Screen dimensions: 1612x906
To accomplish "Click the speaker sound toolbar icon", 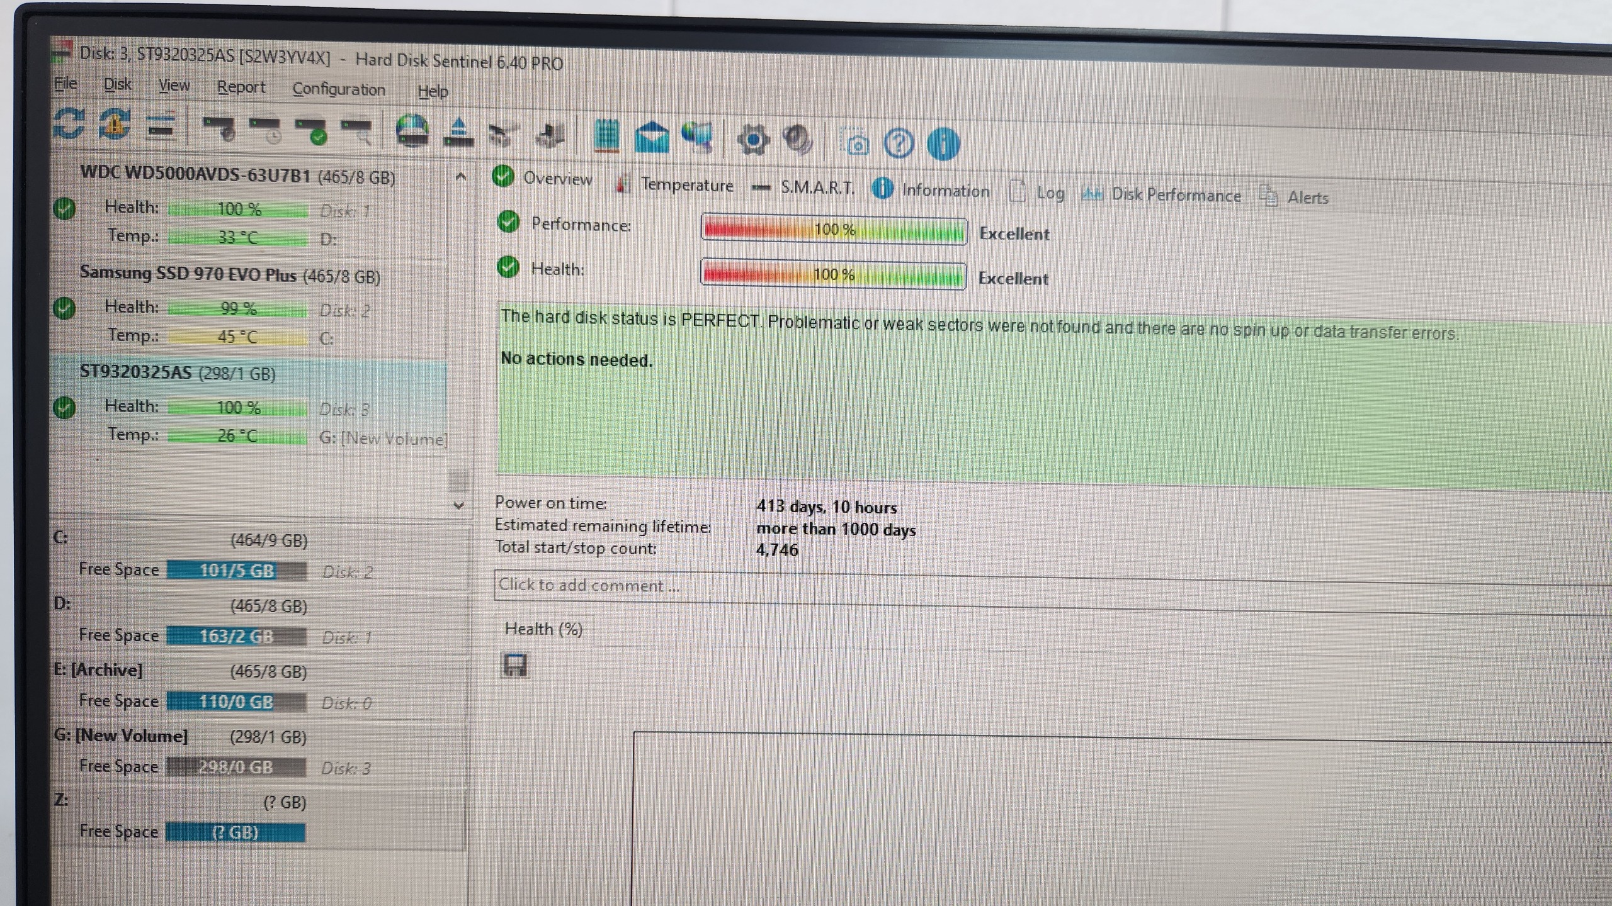I will point(798,141).
